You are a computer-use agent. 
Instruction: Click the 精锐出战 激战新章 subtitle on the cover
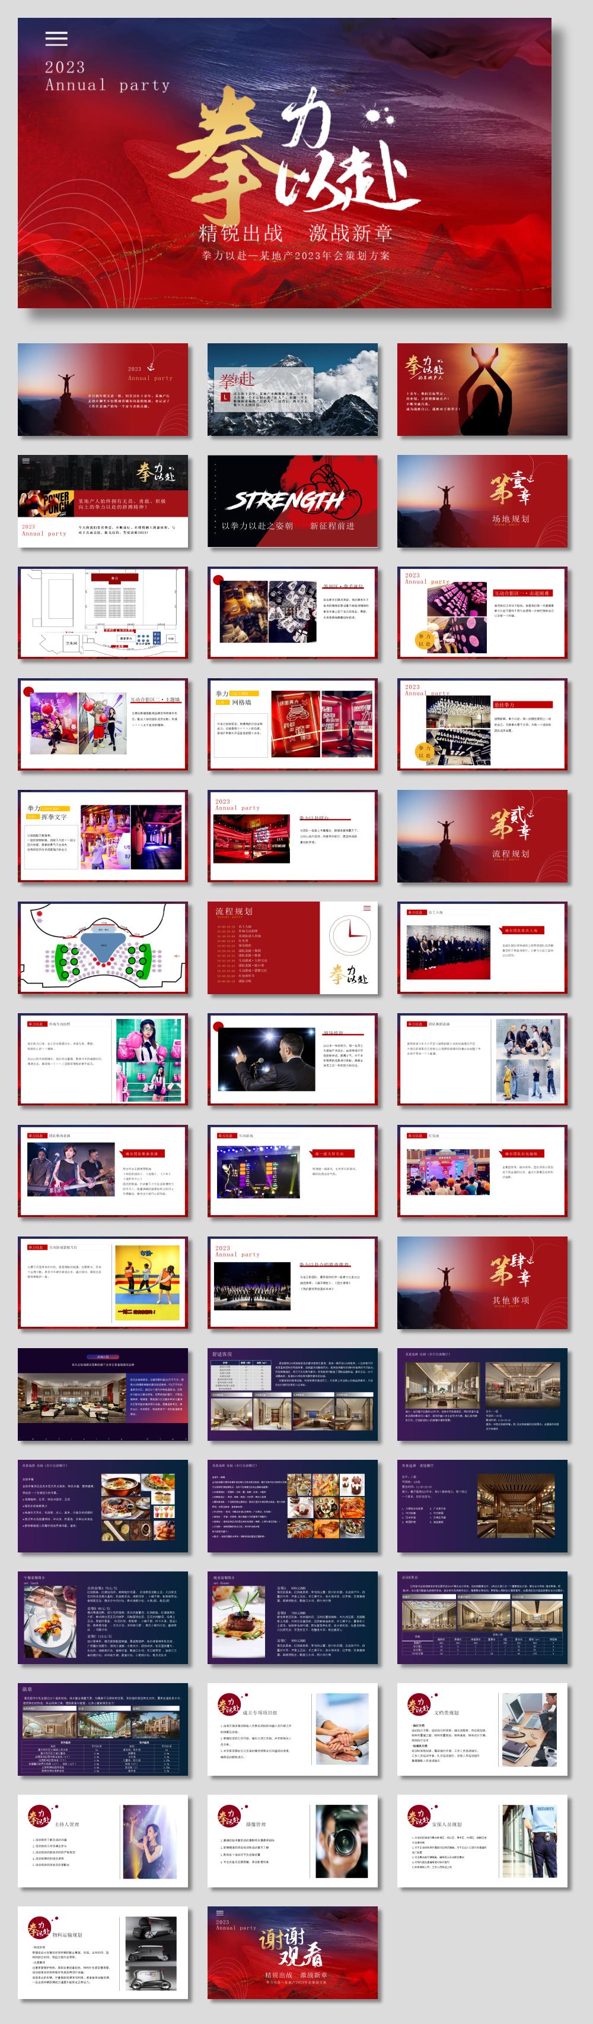coord(295,233)
